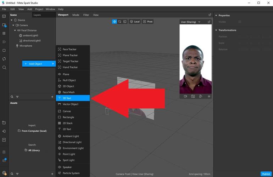Toggle Local coordinate mode button
273x177 pixels.
pyautogui.click(x=135, y=22)
